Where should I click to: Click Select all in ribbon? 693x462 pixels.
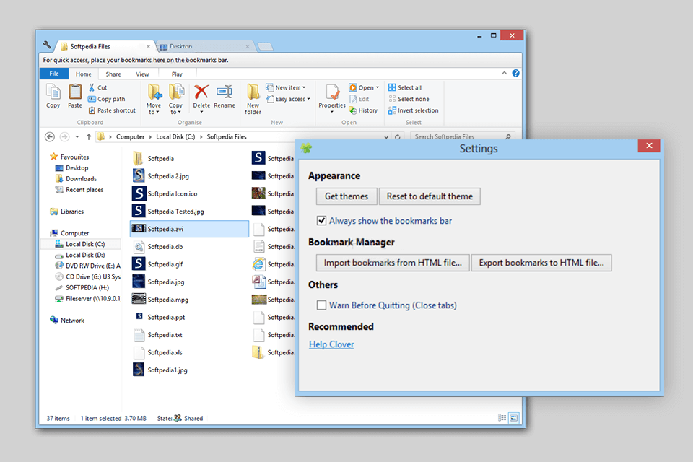tap(405, 87)
